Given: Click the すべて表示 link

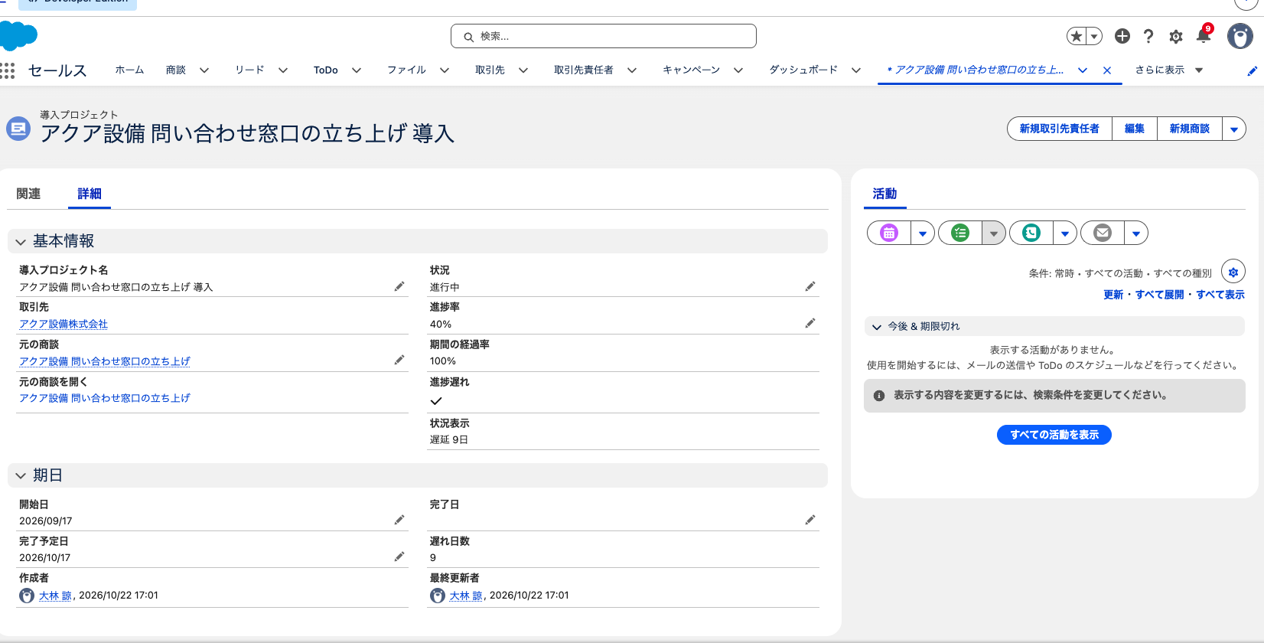Looking at the screenshot, I should click(x=1220, y=295).
